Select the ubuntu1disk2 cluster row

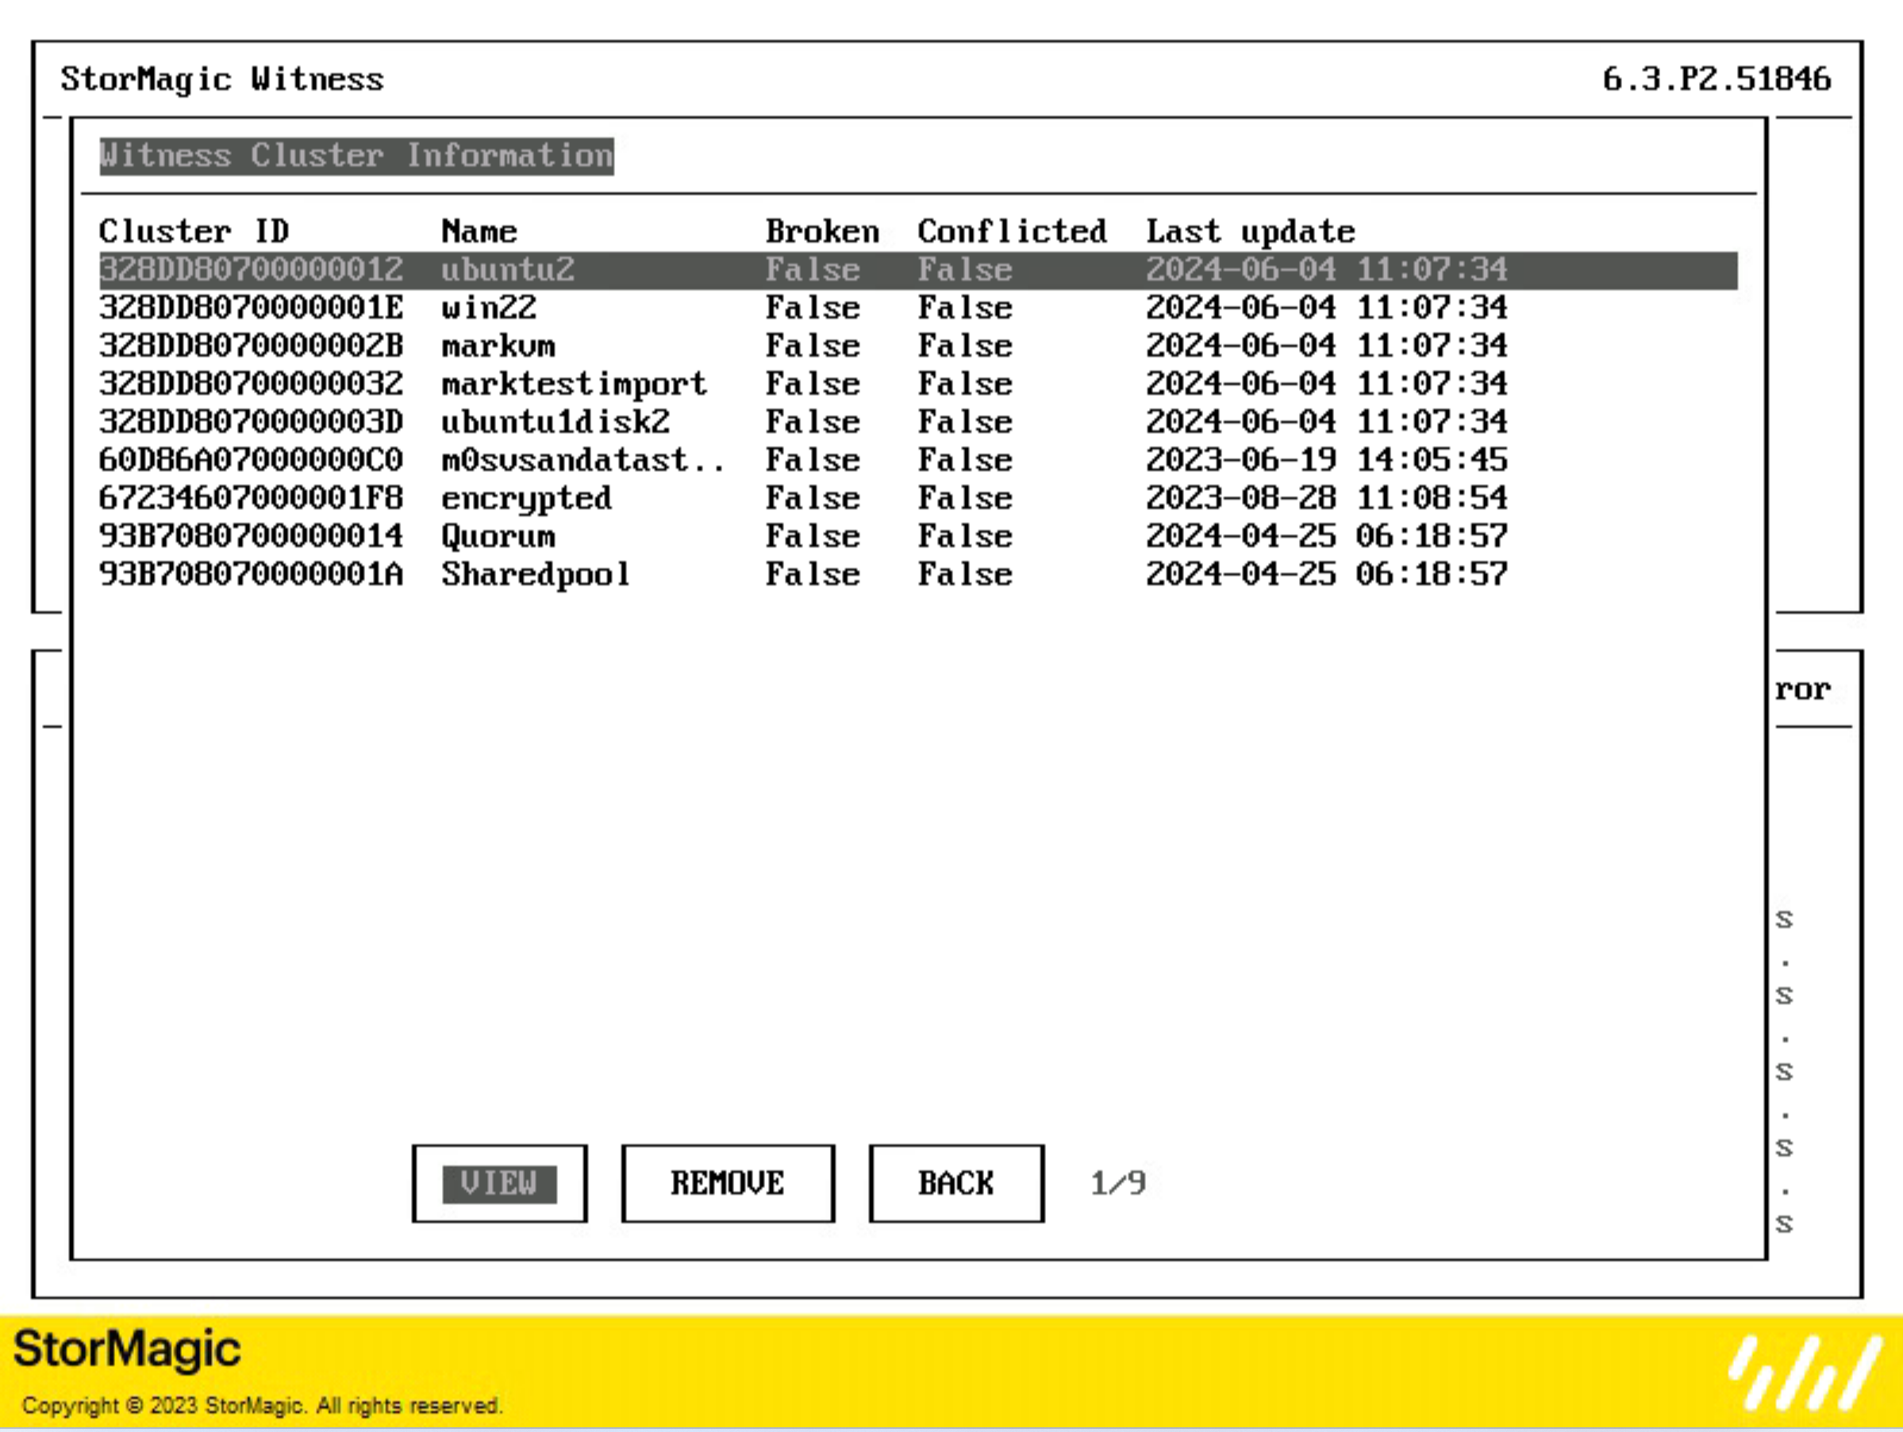tap(918, 421)
